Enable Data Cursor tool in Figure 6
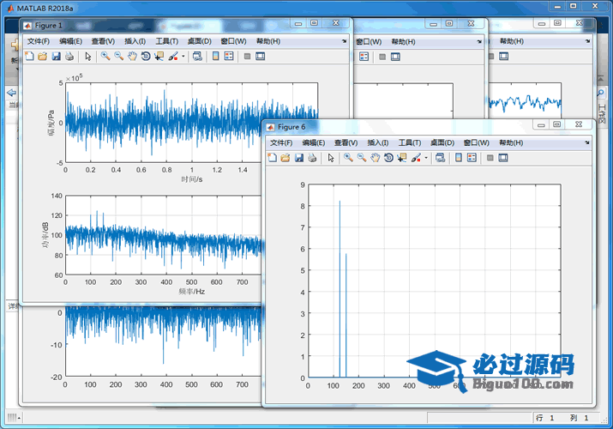Screen dimensions: 613x429 tap(402, 158)
